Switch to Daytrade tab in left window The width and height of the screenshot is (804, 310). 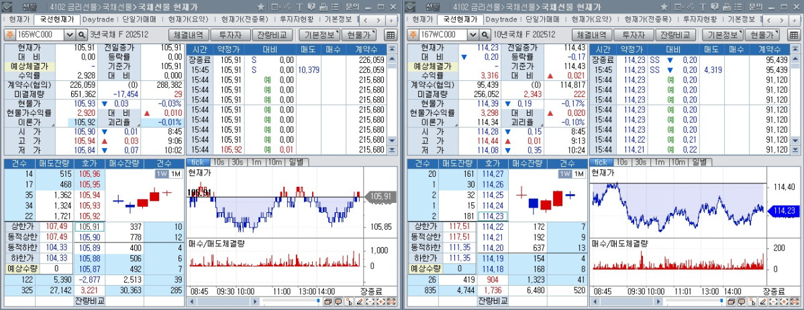99,19
